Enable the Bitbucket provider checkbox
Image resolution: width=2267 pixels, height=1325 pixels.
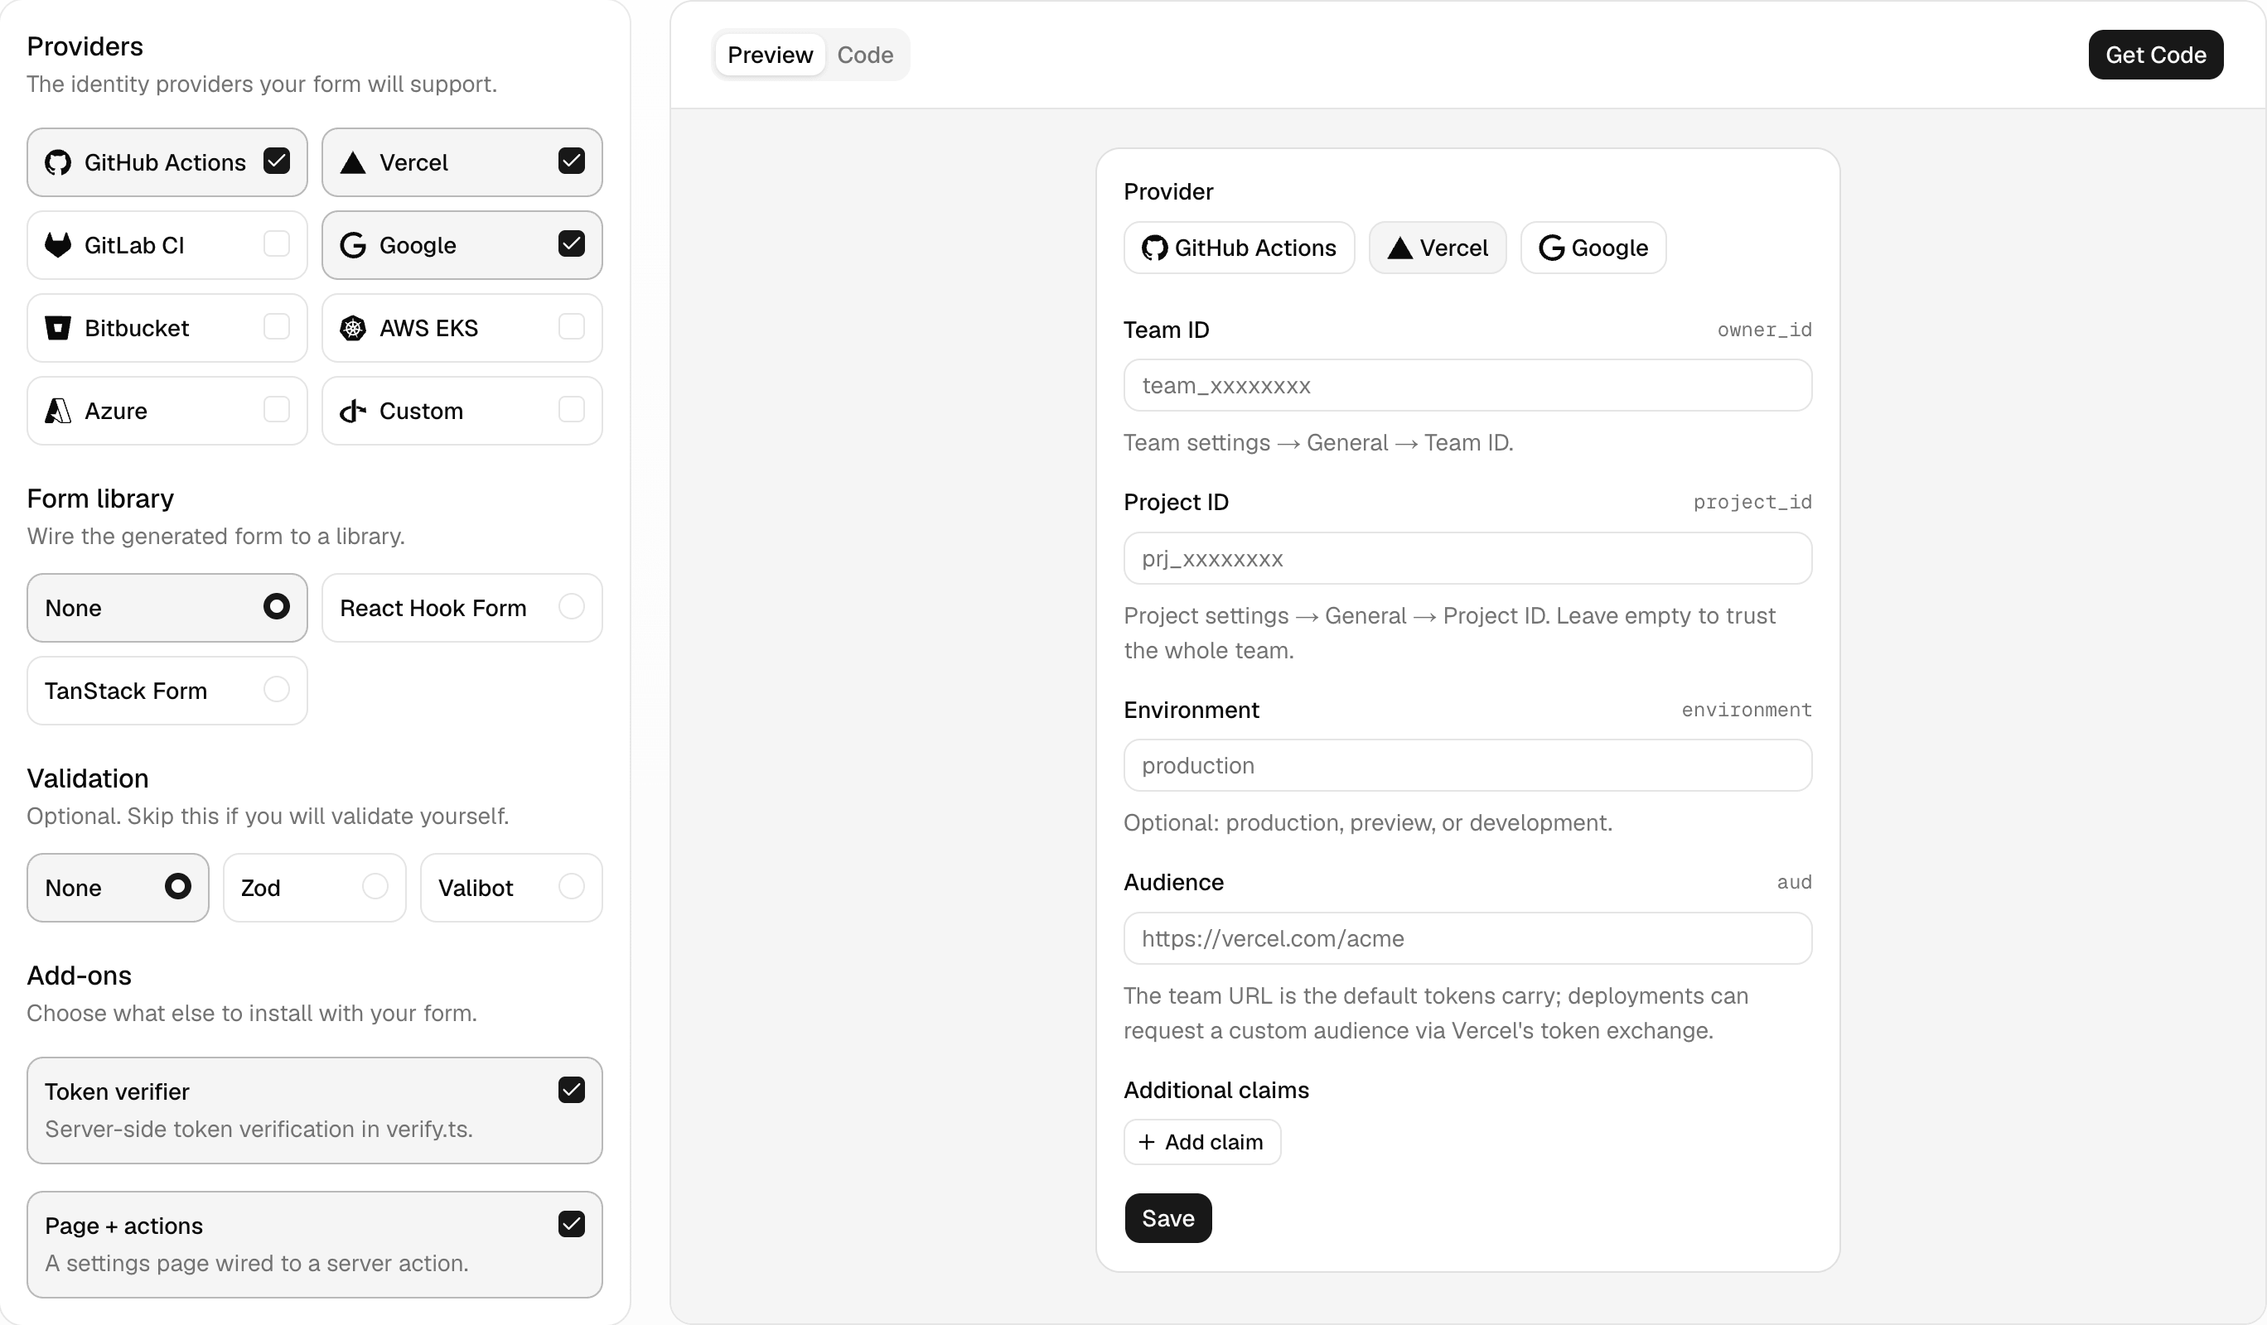(x=276, y=326)
